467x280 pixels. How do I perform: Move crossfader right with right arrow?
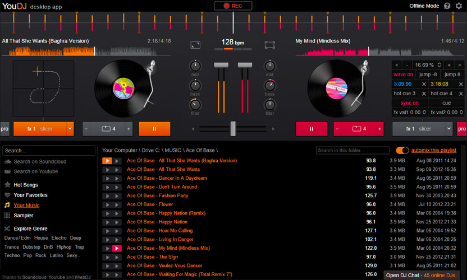pyautogui.click(x=273, y=129)
